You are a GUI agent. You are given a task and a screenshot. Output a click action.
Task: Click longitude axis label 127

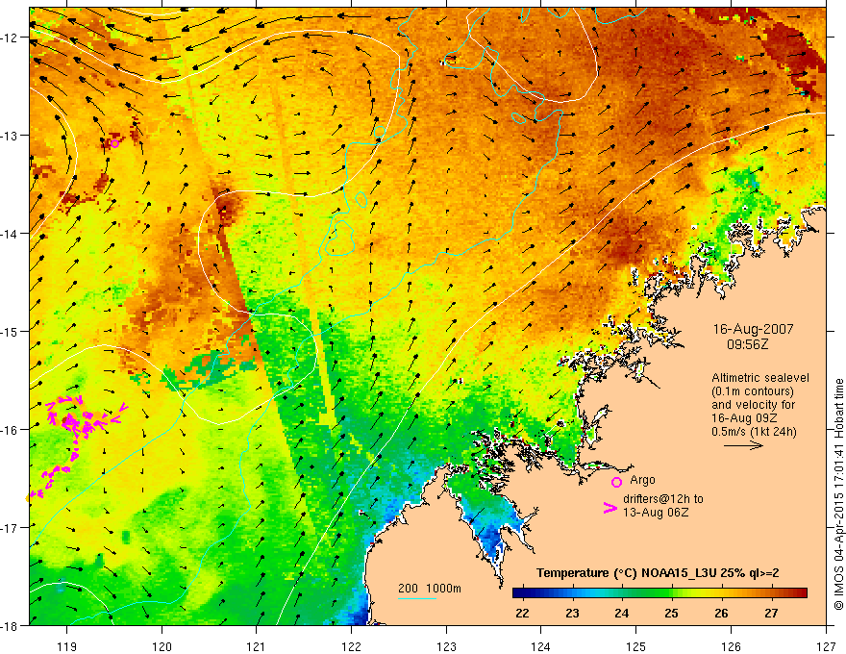click(x=826, y=646)
